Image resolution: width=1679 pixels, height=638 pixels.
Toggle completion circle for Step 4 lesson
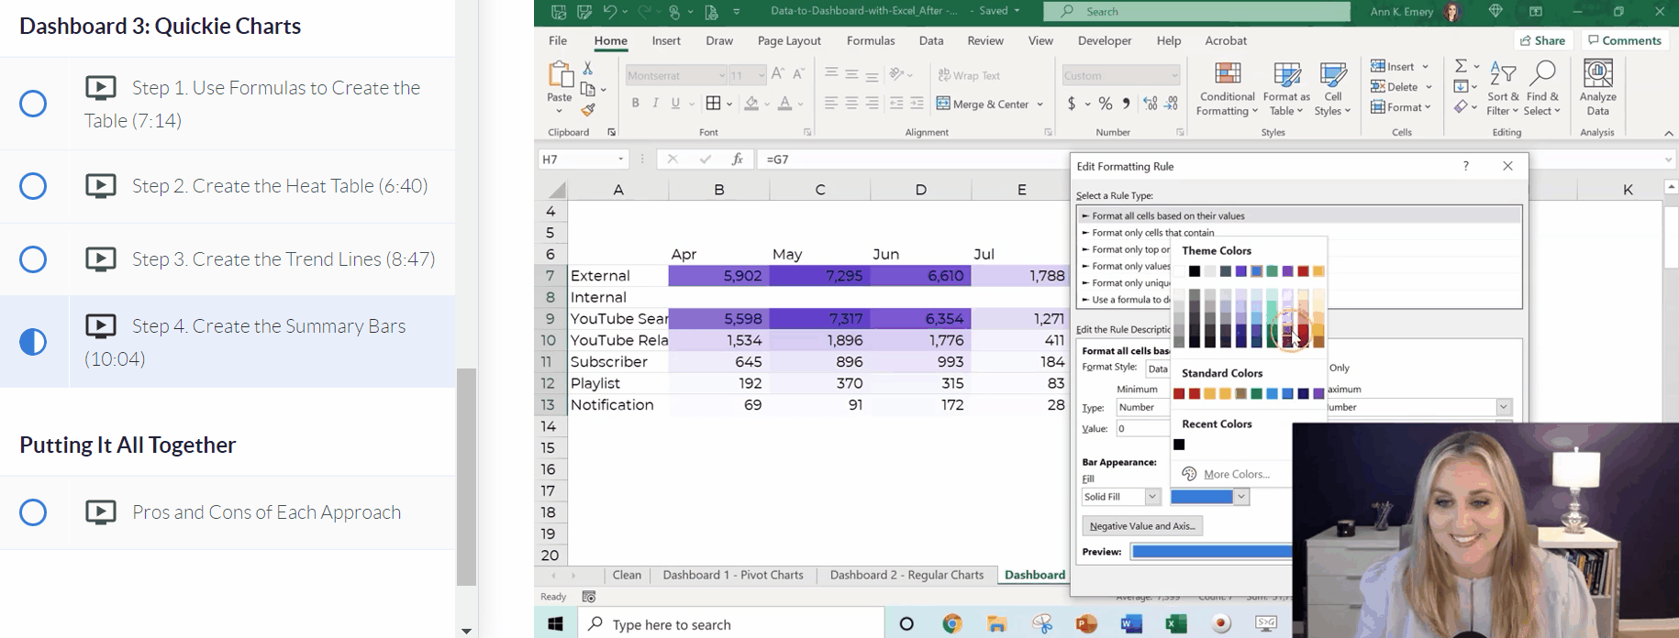[33, 342]
